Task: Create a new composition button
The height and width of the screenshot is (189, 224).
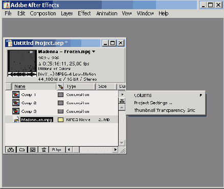Action: 33,150
